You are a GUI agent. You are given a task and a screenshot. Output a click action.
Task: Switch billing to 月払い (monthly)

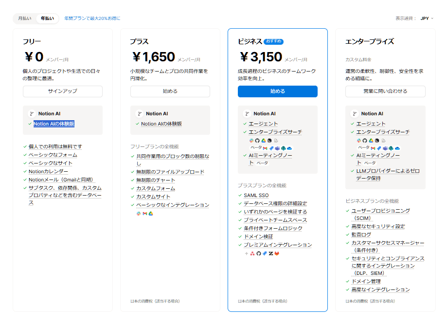(25, 18)
